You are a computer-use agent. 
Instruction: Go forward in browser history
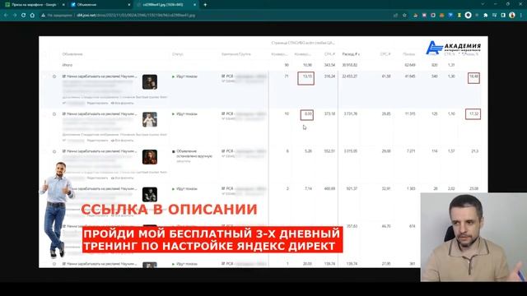click(15, 15)
